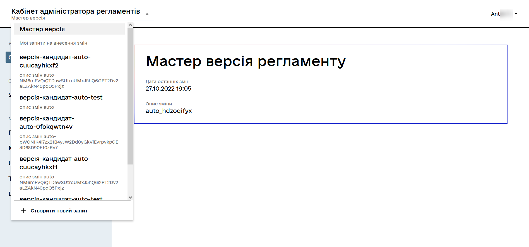Click the 'Мастер версія регламенту' heading
Screen dimensions: 529x247
[x=246, y=61]
